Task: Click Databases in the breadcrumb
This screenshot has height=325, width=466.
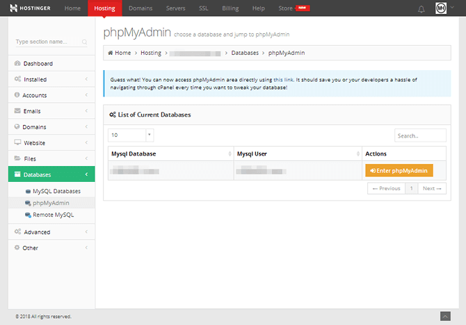Action: [245, 53]
